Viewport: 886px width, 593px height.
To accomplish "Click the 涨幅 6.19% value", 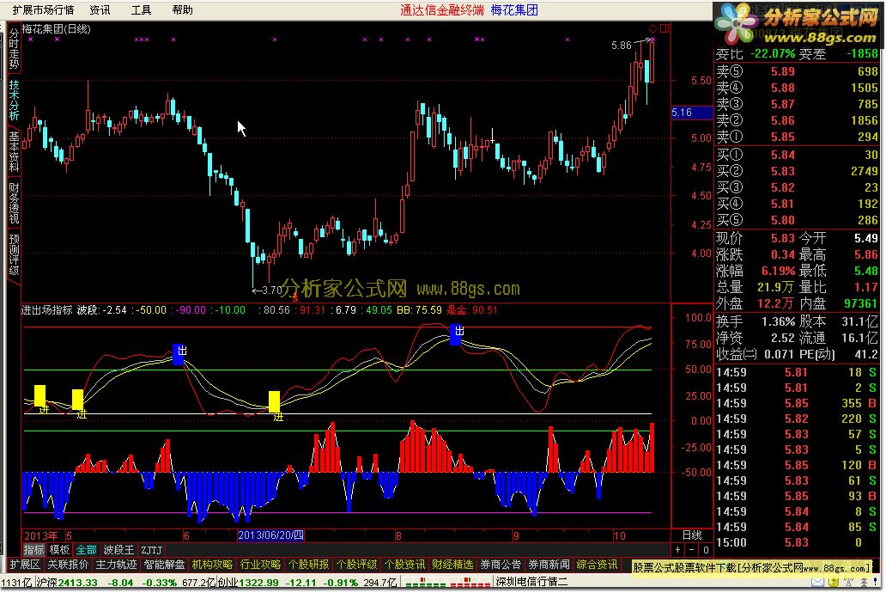I will (778, 271).
